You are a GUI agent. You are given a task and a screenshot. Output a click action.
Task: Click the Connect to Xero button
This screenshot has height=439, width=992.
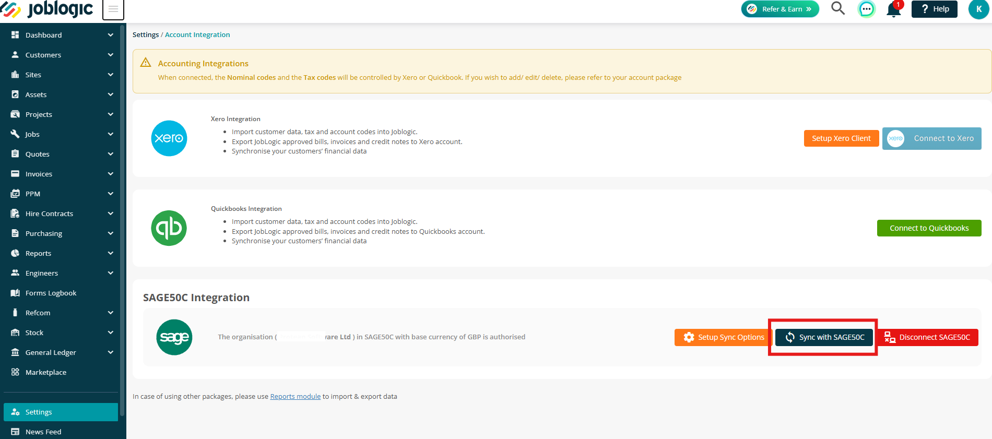click(x=932, y=138)
